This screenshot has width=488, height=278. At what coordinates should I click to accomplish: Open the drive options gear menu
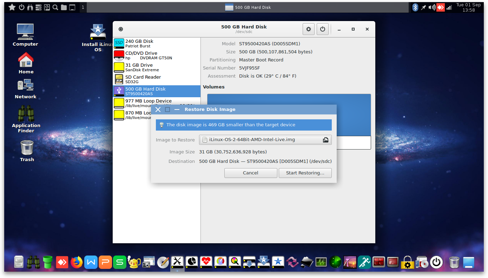(x=309, y=29)
